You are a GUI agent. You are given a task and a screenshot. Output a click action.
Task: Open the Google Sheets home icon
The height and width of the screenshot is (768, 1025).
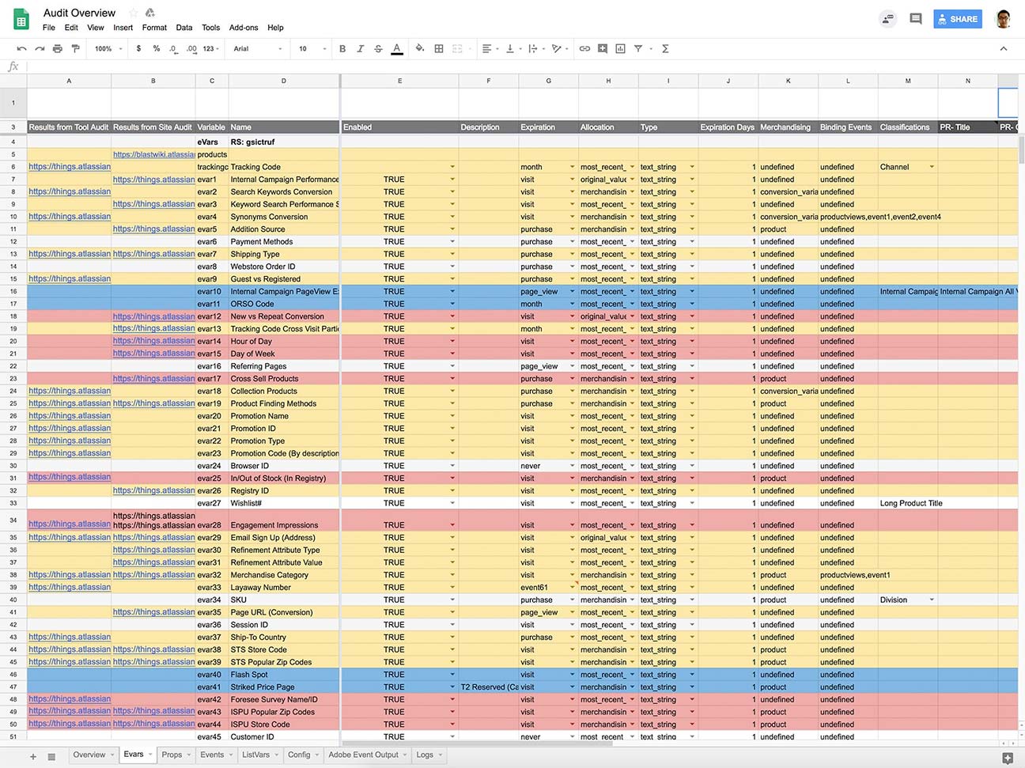point(21,19)
